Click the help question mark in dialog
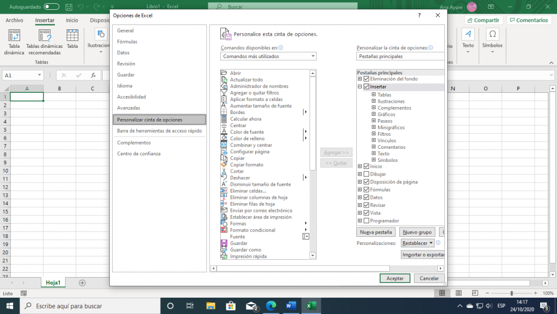The image size is (557, 314). coord(419,15)
